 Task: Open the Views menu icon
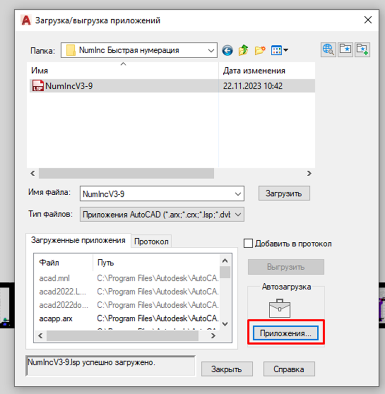(x=279, y=51)
